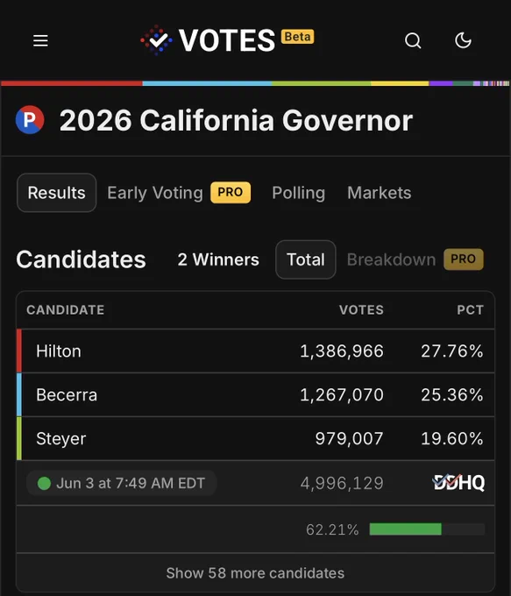Screen dimensions: 511x596
Task: Select the Results tab
Action: pos(57,193)
